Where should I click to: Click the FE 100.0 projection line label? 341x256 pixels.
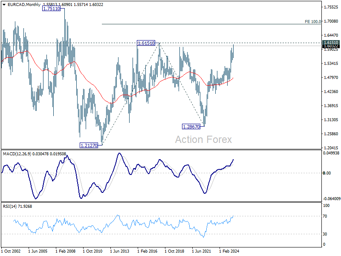click(x=313, y=22)
